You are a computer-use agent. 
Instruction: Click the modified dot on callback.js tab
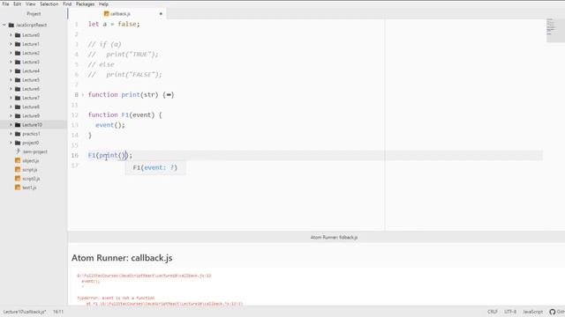[161, 14]
